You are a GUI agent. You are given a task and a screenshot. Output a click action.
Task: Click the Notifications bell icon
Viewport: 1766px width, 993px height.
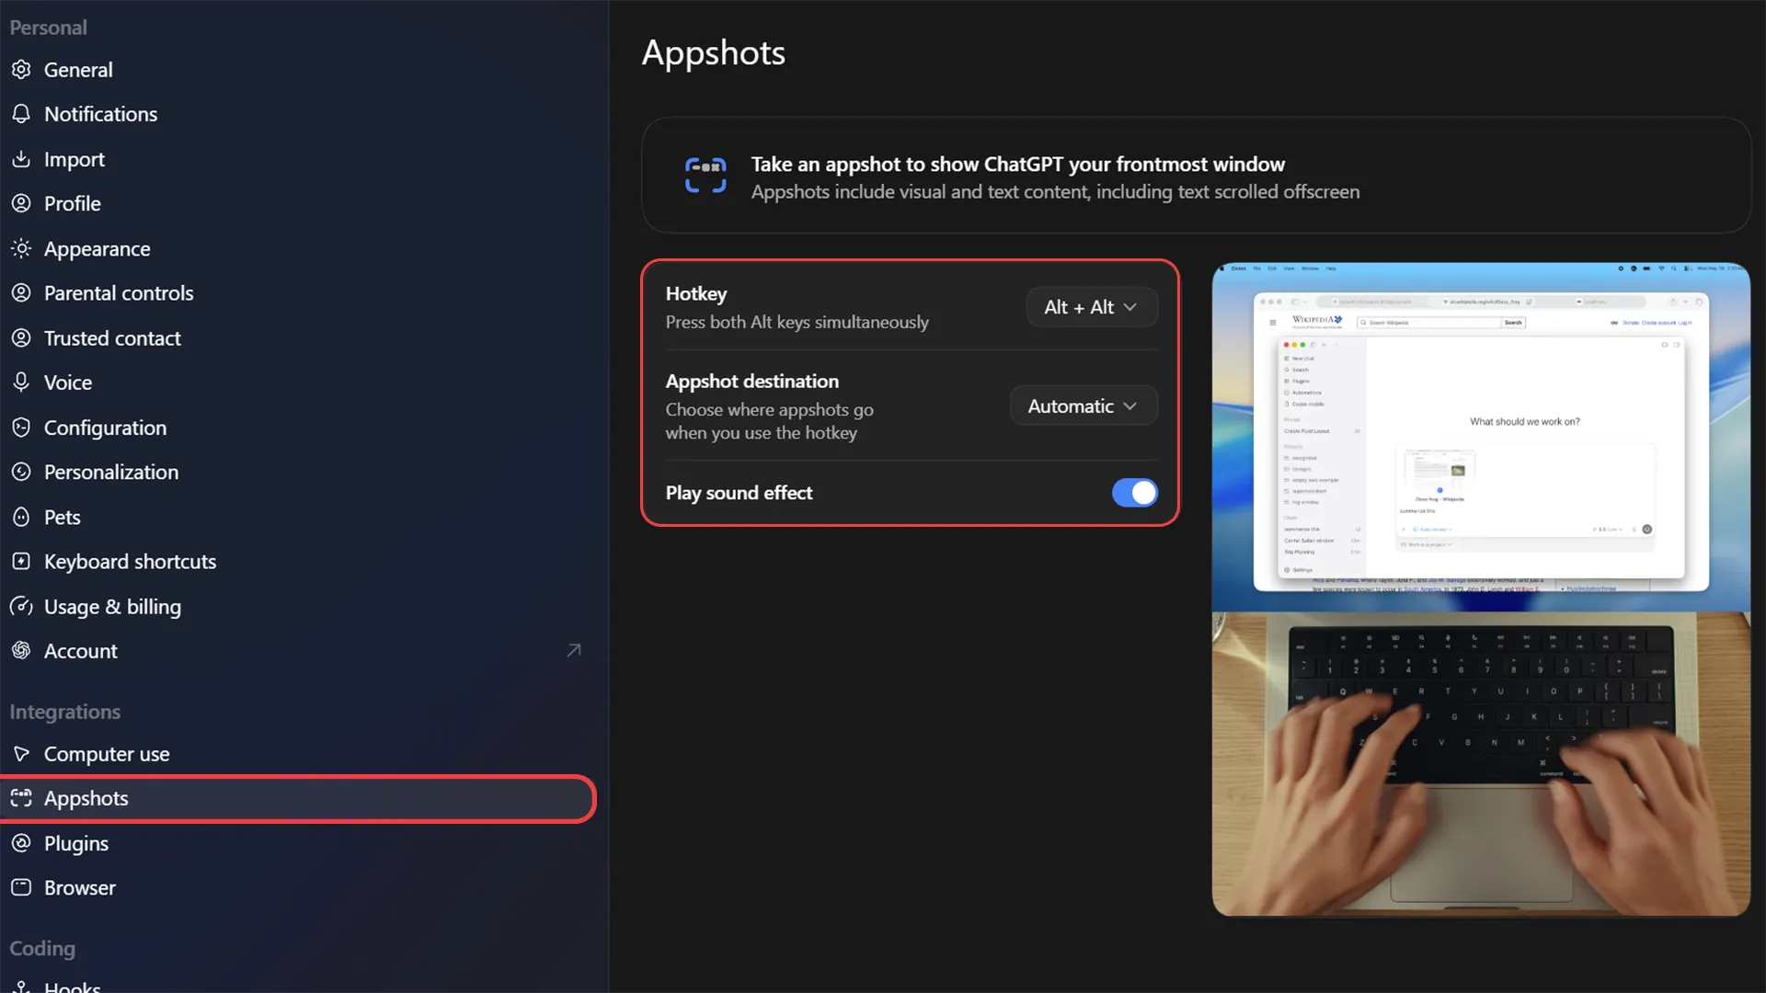pos(21,114)
